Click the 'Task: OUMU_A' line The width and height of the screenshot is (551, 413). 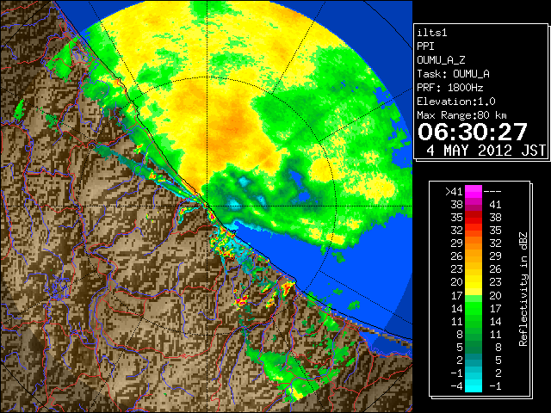[x=454, y=74]
